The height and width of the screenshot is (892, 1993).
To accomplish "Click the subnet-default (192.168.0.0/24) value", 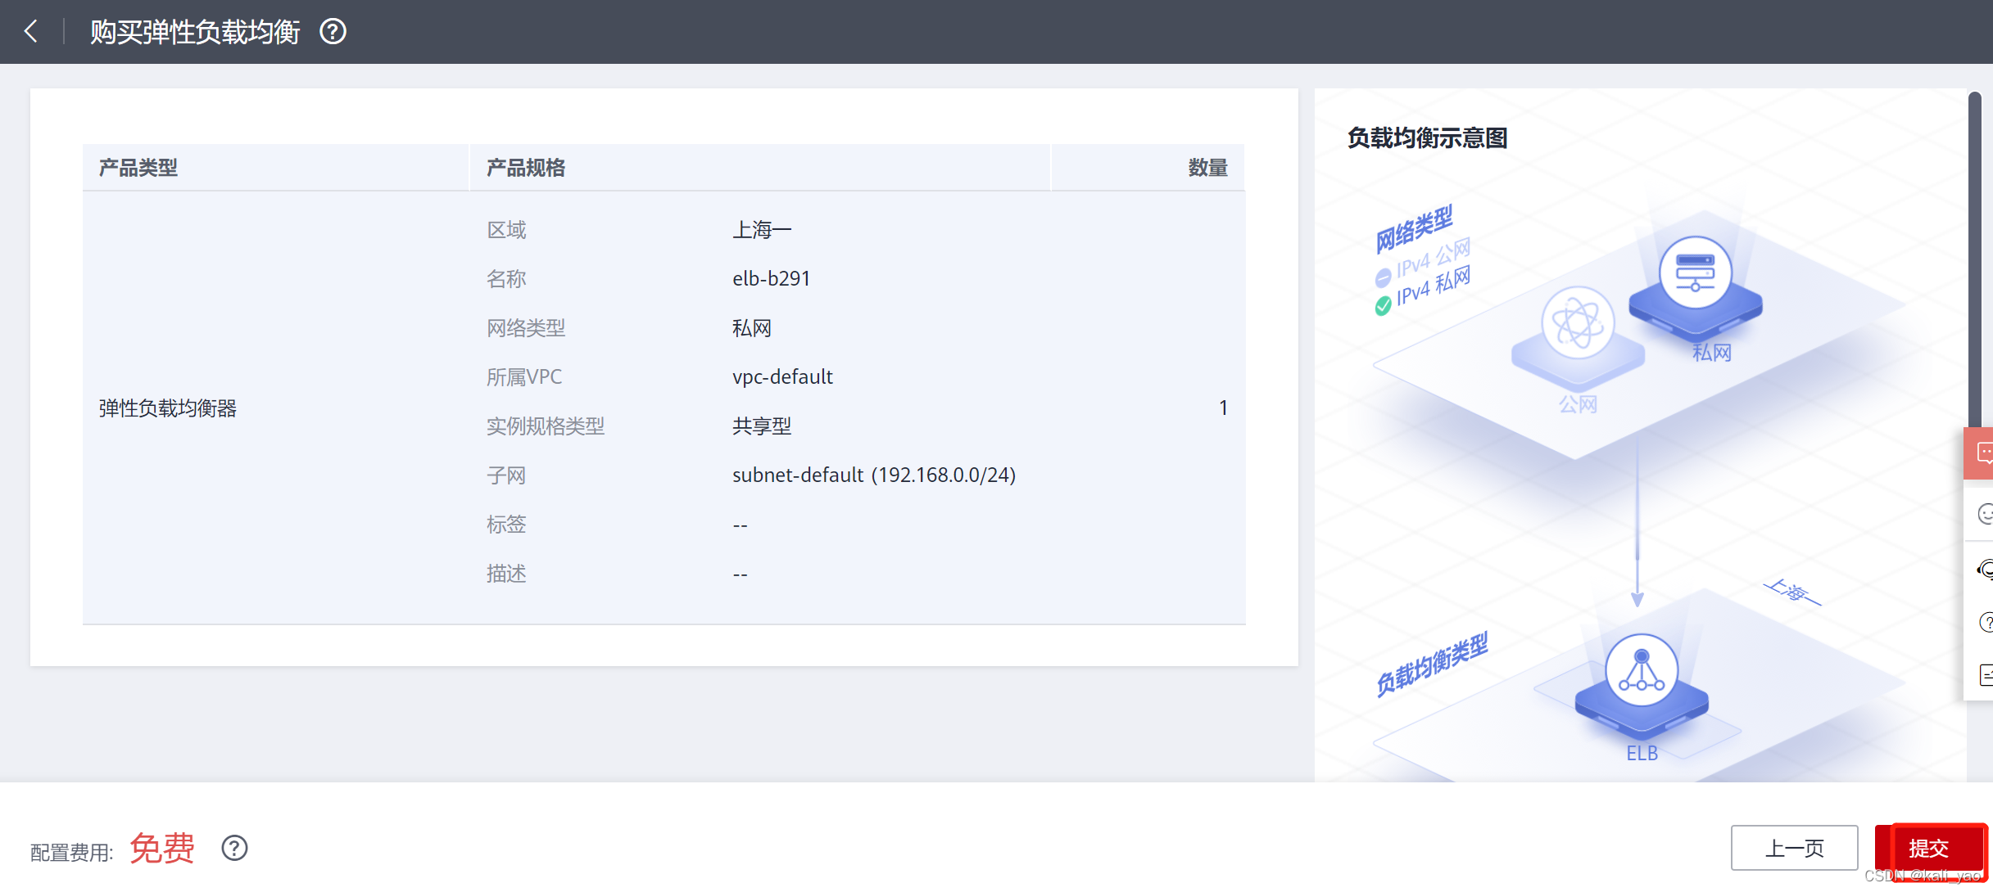I will tap(873, 475).
